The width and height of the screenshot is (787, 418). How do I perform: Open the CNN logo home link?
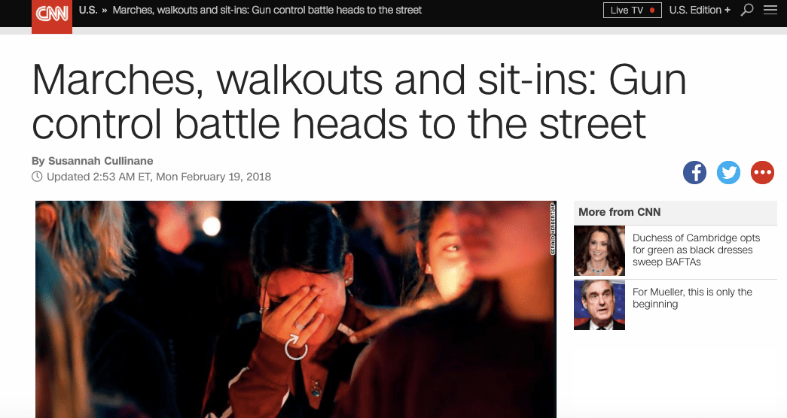pos(52,16)
